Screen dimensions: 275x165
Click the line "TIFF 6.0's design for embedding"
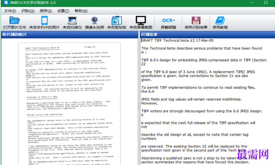click(x=204, y=60)
